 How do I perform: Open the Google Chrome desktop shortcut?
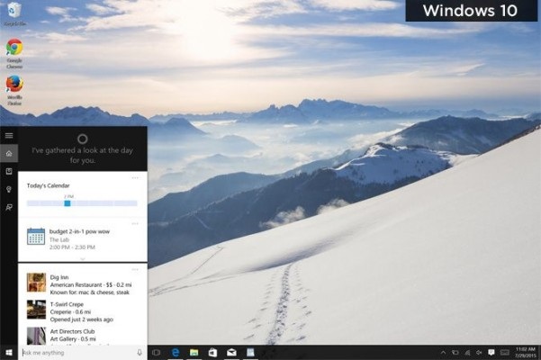tap(14, 53)
